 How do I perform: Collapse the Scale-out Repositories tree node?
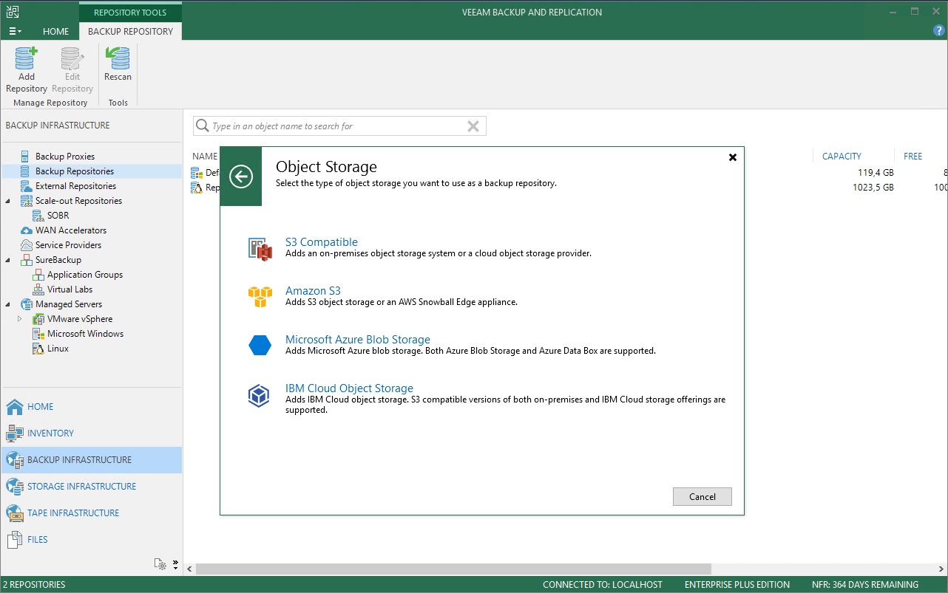pyautogui.click(x=7, y=200)
